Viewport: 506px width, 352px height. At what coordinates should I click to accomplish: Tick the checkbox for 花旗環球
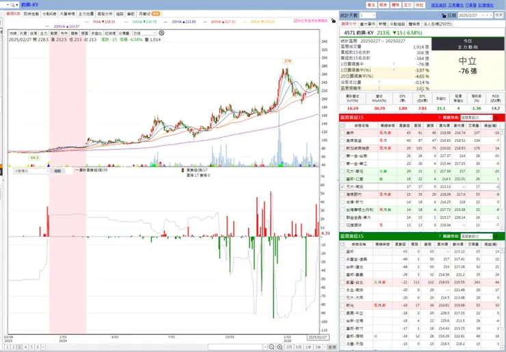coord(343,225)
